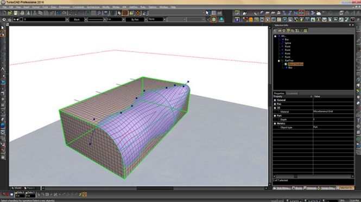
Task: Choose the Text tool letter A icon
Action: pyautogui.click(x=3, y=69)
